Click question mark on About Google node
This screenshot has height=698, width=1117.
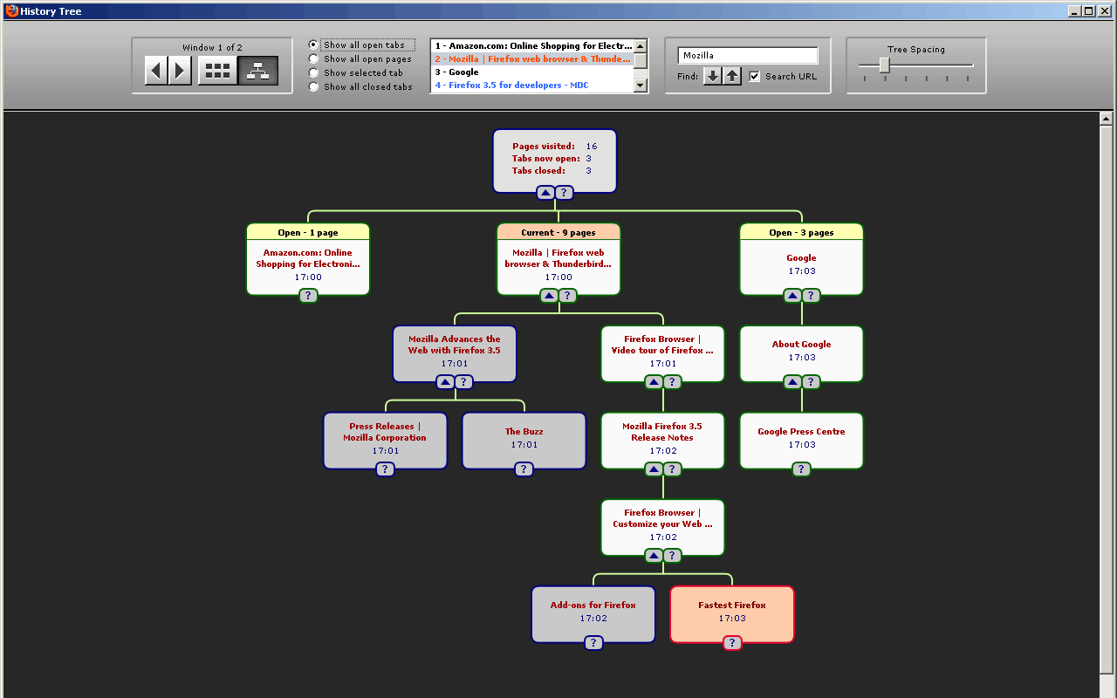pyautogui.click(x=811, y=382)
